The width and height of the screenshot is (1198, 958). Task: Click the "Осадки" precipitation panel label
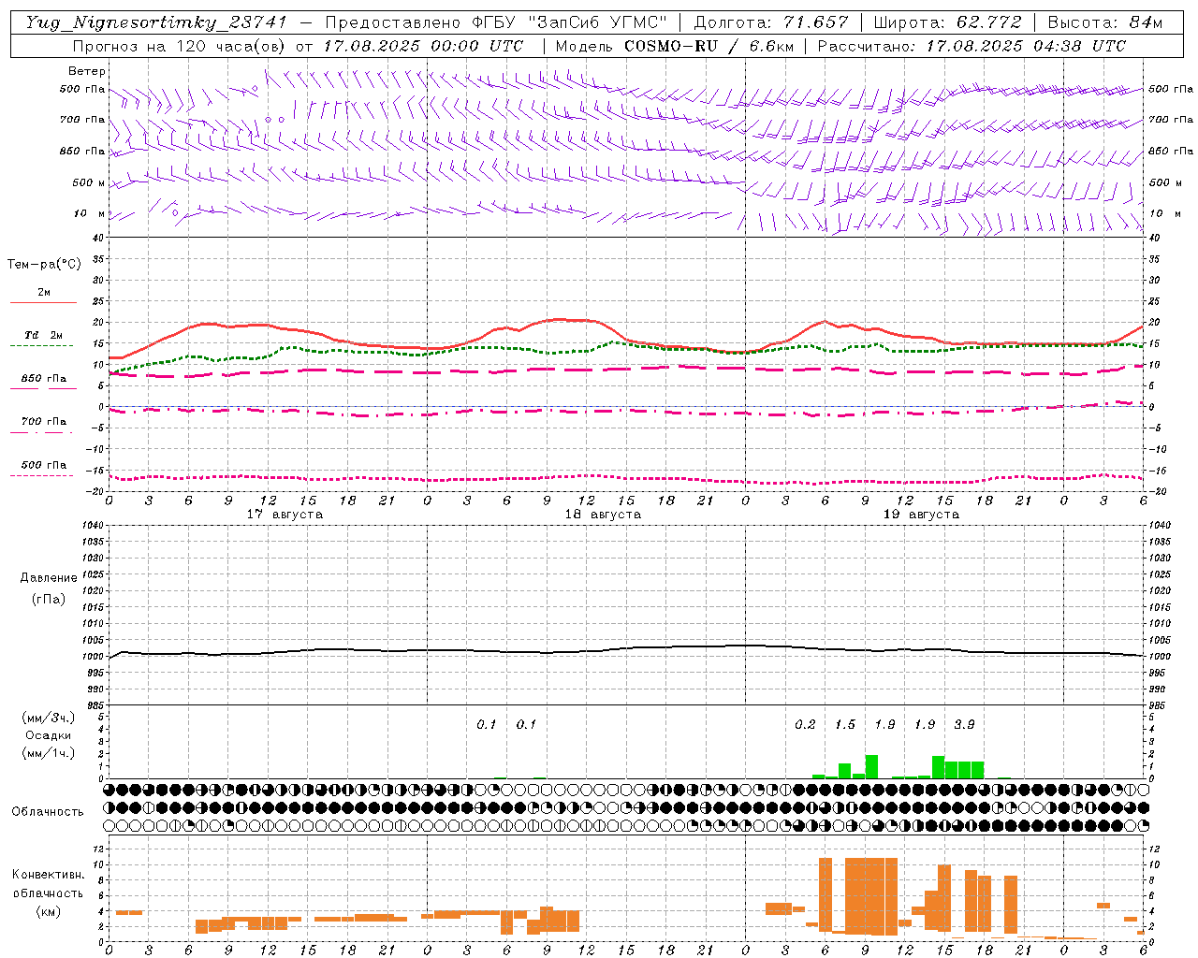click(x=48, y=735)
